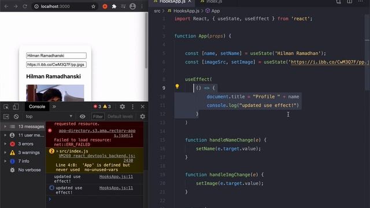Viewport: 370px width, 208px height.
Task: Click 'handleNameChange' function name in code
Action: (x=231, y=140)
